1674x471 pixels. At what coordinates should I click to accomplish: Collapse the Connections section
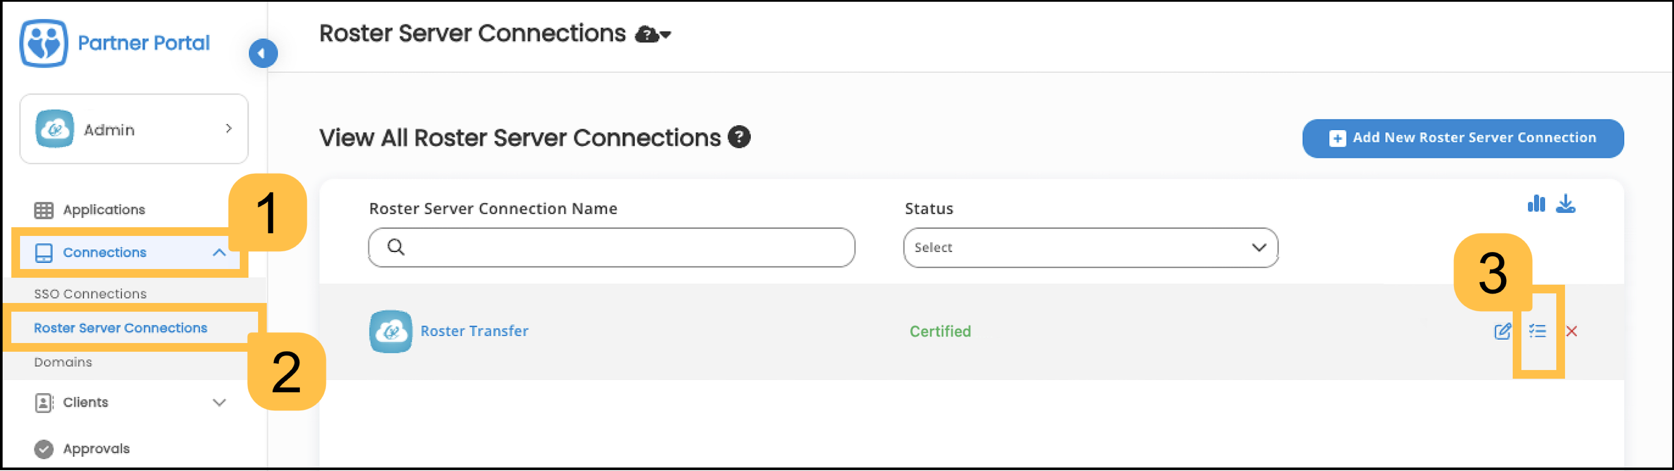(220, 252)
